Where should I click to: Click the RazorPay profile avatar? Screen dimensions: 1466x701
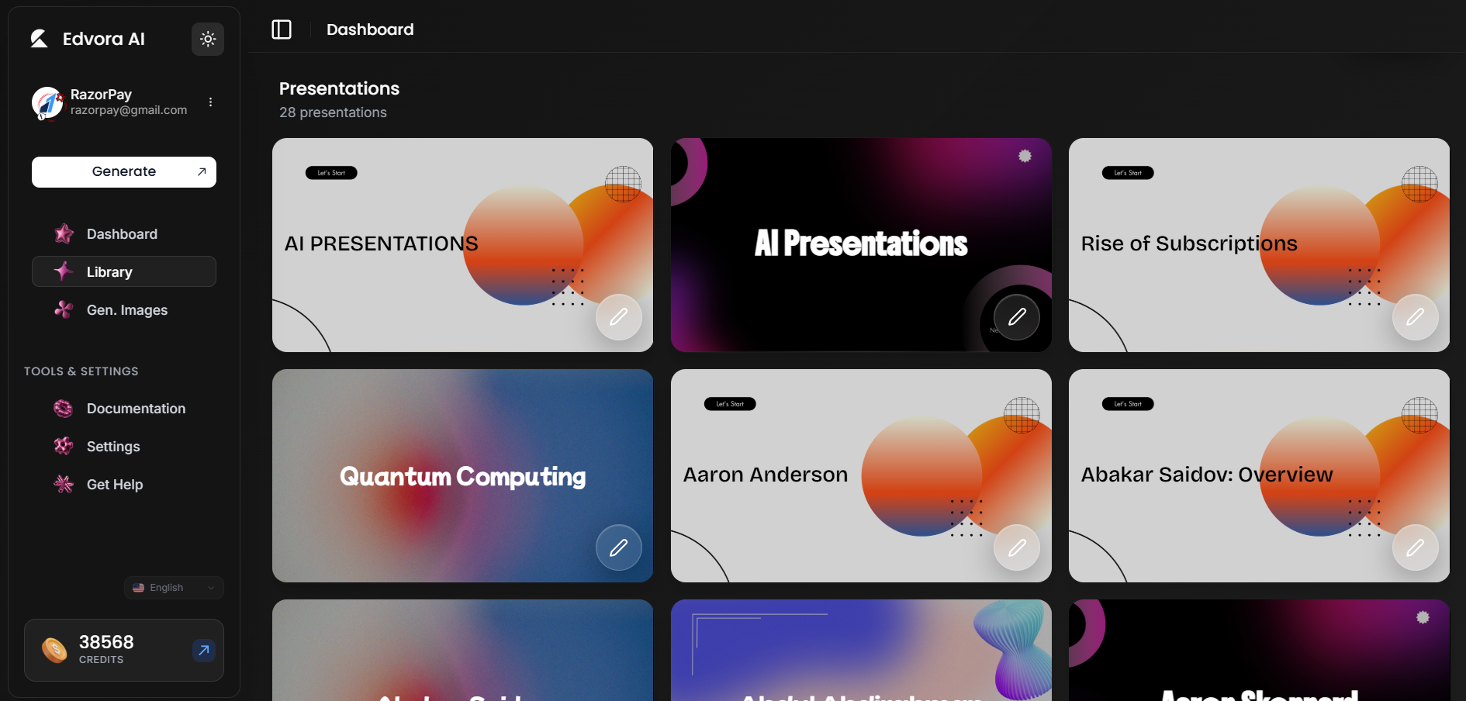click(47, 103)
